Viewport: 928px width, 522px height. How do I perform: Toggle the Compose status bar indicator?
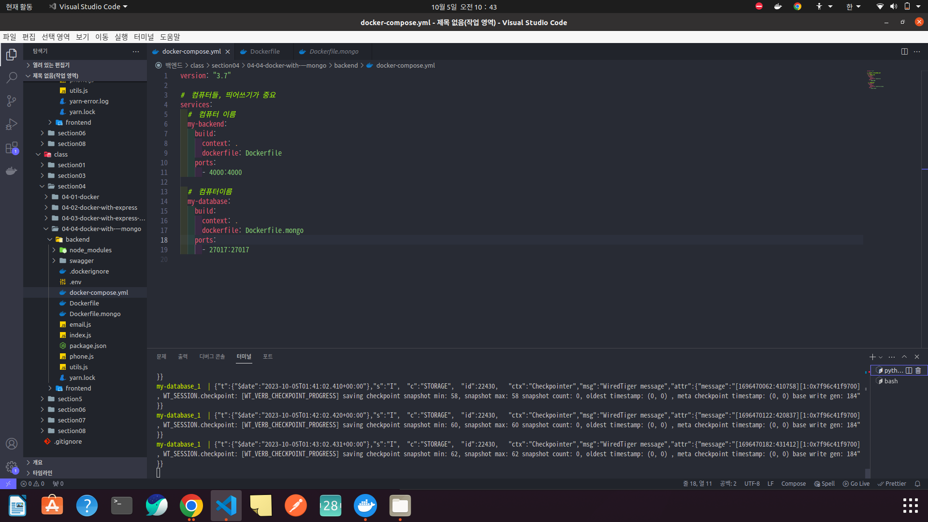pos(792,483)
